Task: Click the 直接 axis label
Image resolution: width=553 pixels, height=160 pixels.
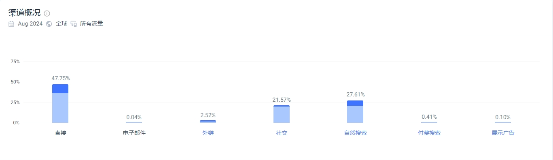Action: [60, 133]
